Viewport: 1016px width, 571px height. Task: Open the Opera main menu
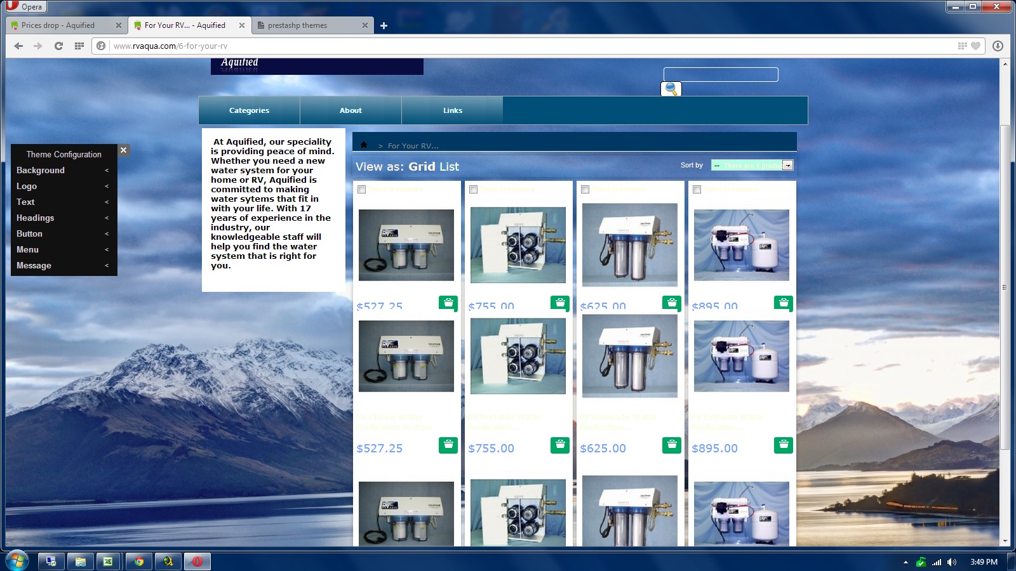click(x=25, y=6)
